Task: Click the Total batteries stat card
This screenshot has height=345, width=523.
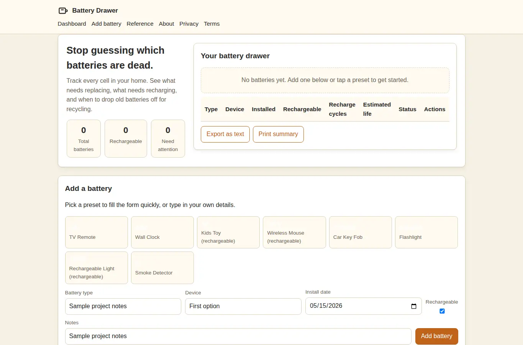Action: point(84,138)
